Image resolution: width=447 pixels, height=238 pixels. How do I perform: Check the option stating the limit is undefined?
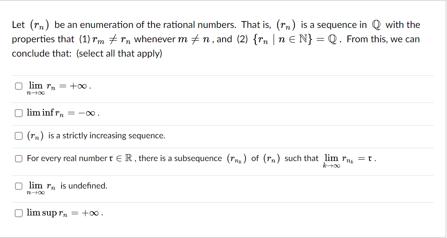click(x=18, y=185)
